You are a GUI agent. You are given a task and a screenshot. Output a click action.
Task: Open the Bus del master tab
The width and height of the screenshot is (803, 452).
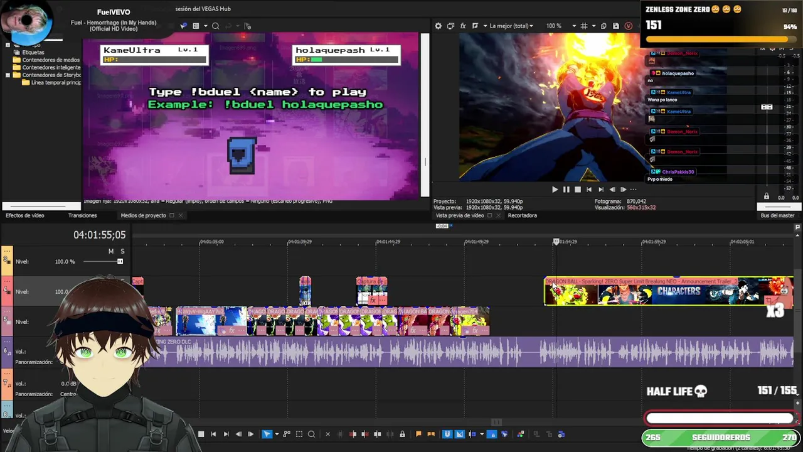click(777, 215)
